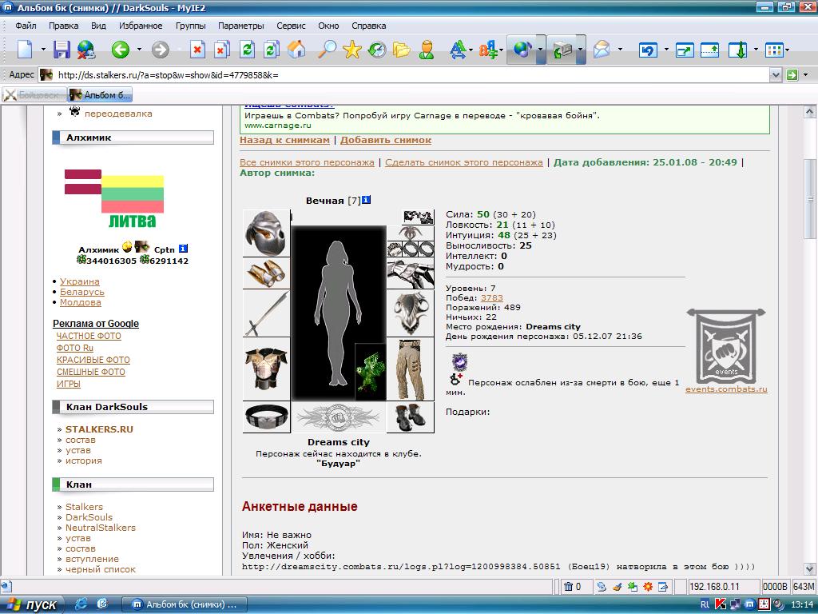Click the orange gear status bar icon
The height and width of the screenshot is (614, 818).
647,586
